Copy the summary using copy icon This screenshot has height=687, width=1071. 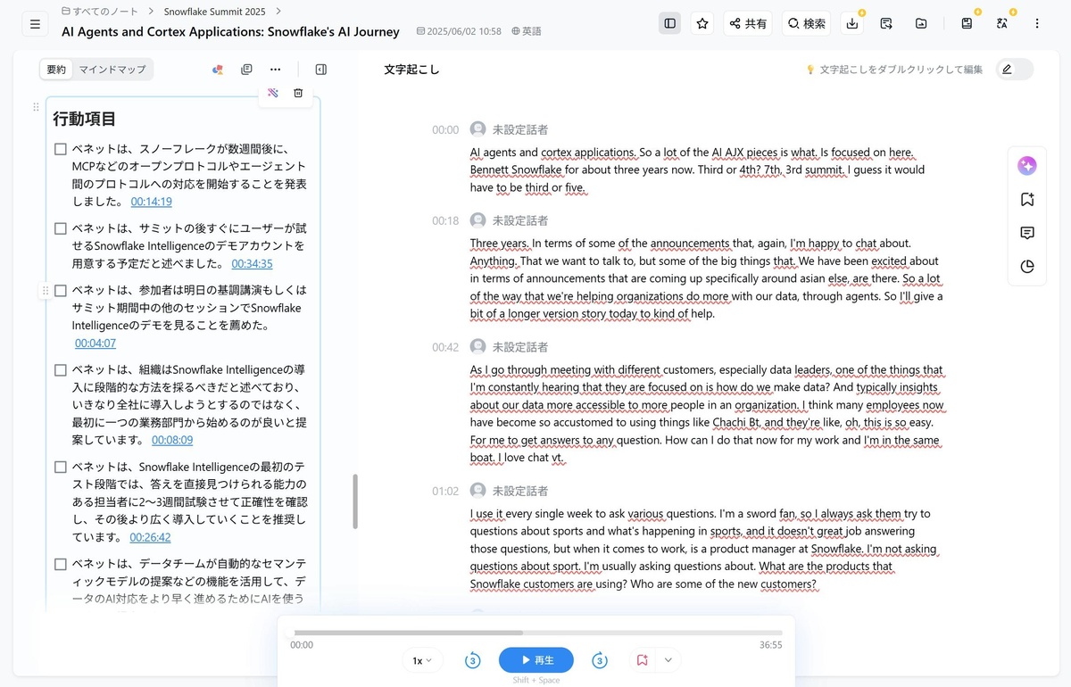coord(246,70)
